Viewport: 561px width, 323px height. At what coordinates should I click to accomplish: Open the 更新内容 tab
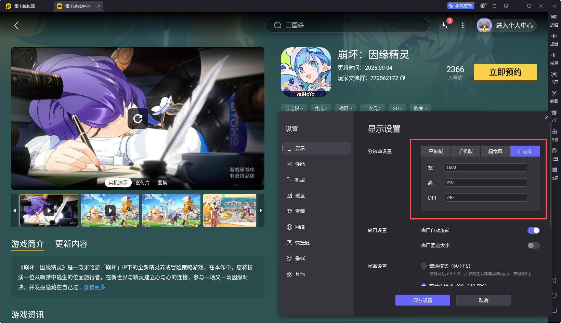71,244
